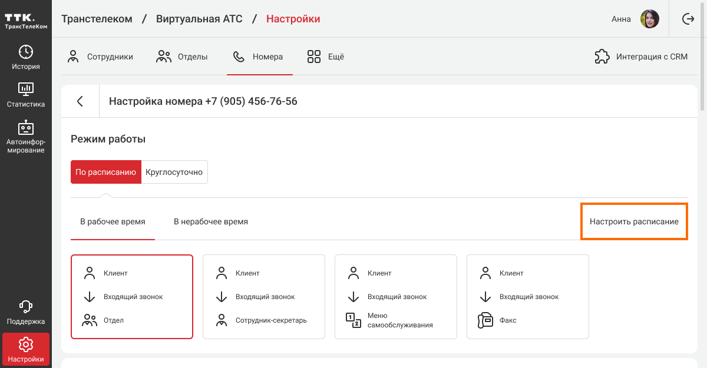Click the Settings gear in sidebar
The width and height of the screenshot is (707, 368).
(x=26, y=344)
